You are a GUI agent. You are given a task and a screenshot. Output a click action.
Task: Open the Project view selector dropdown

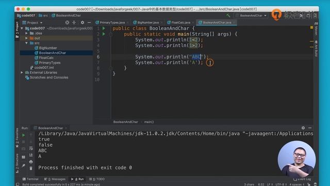(x=32, y=23)
